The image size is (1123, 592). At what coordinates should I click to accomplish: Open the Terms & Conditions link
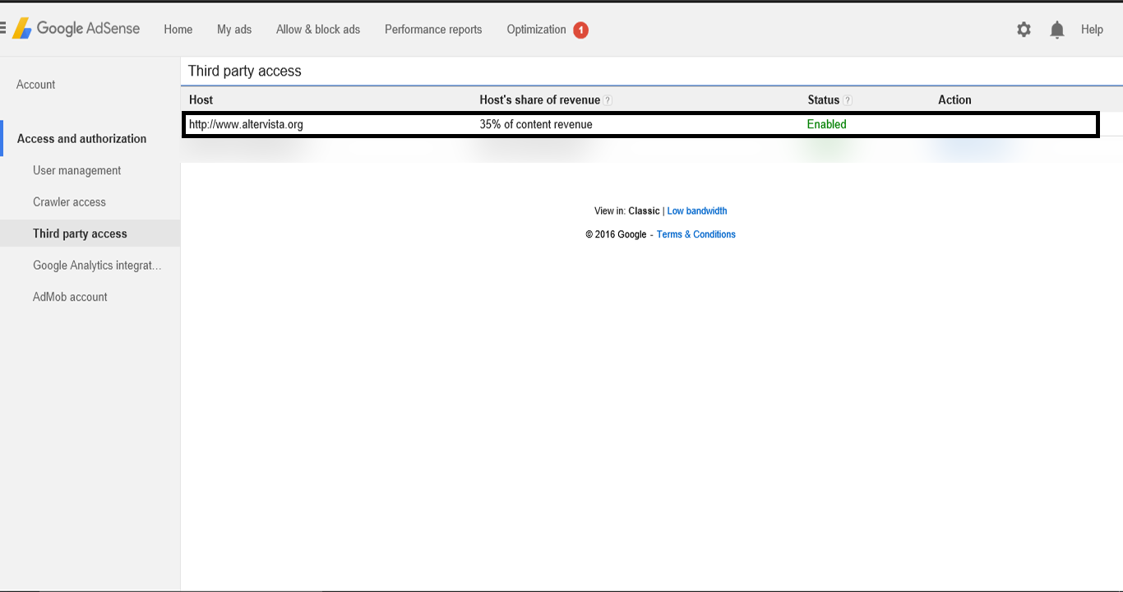(696, 234)
